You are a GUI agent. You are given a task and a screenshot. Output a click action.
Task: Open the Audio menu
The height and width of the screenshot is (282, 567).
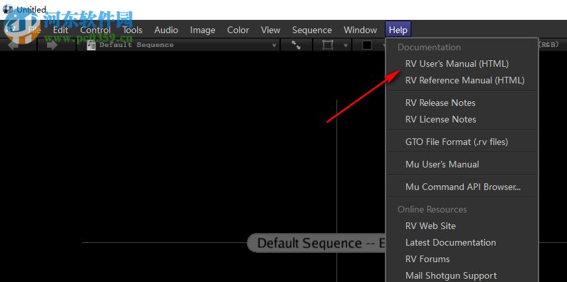166,30
